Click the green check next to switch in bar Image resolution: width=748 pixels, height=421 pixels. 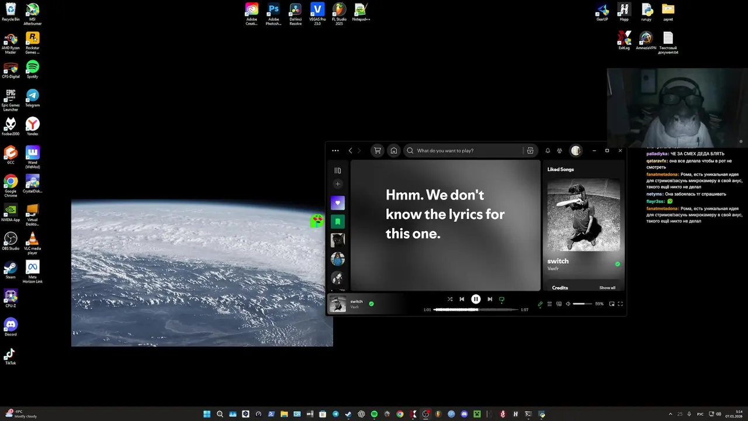point(371,303)
